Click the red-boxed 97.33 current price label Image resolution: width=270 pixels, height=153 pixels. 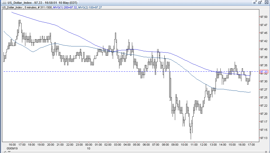pos(264,72)
